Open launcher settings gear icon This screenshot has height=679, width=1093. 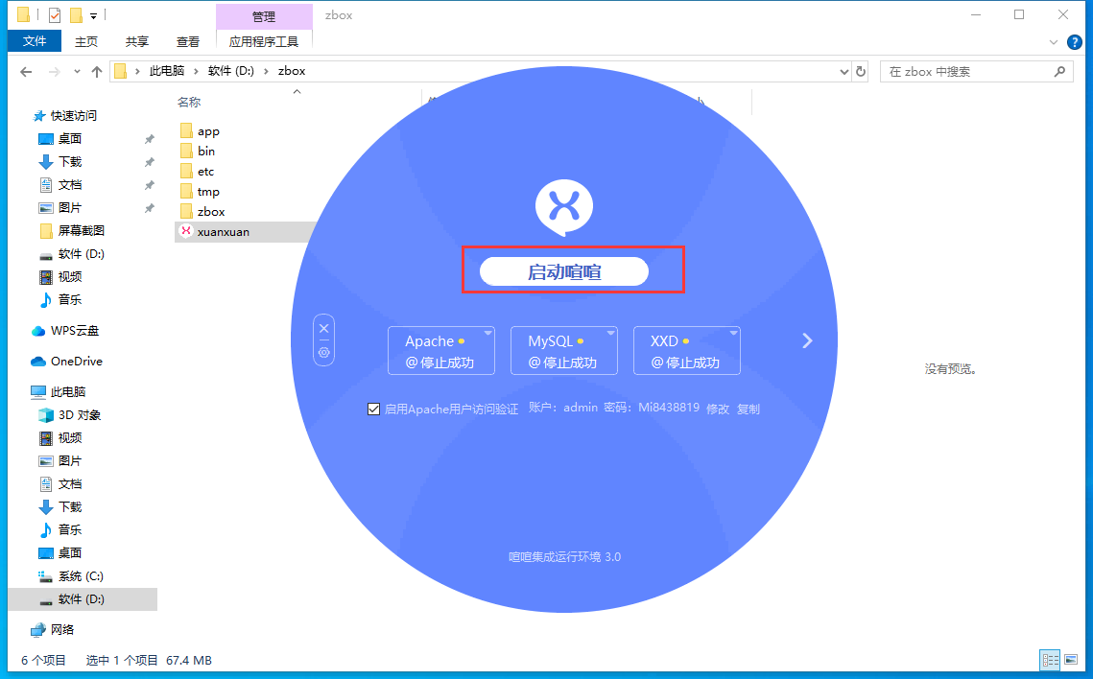[x=324, y=353]
